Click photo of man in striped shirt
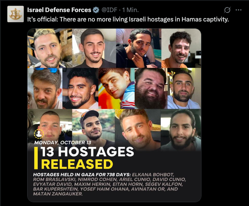This screenshot has width=249, height=206. tap(117, 89)
